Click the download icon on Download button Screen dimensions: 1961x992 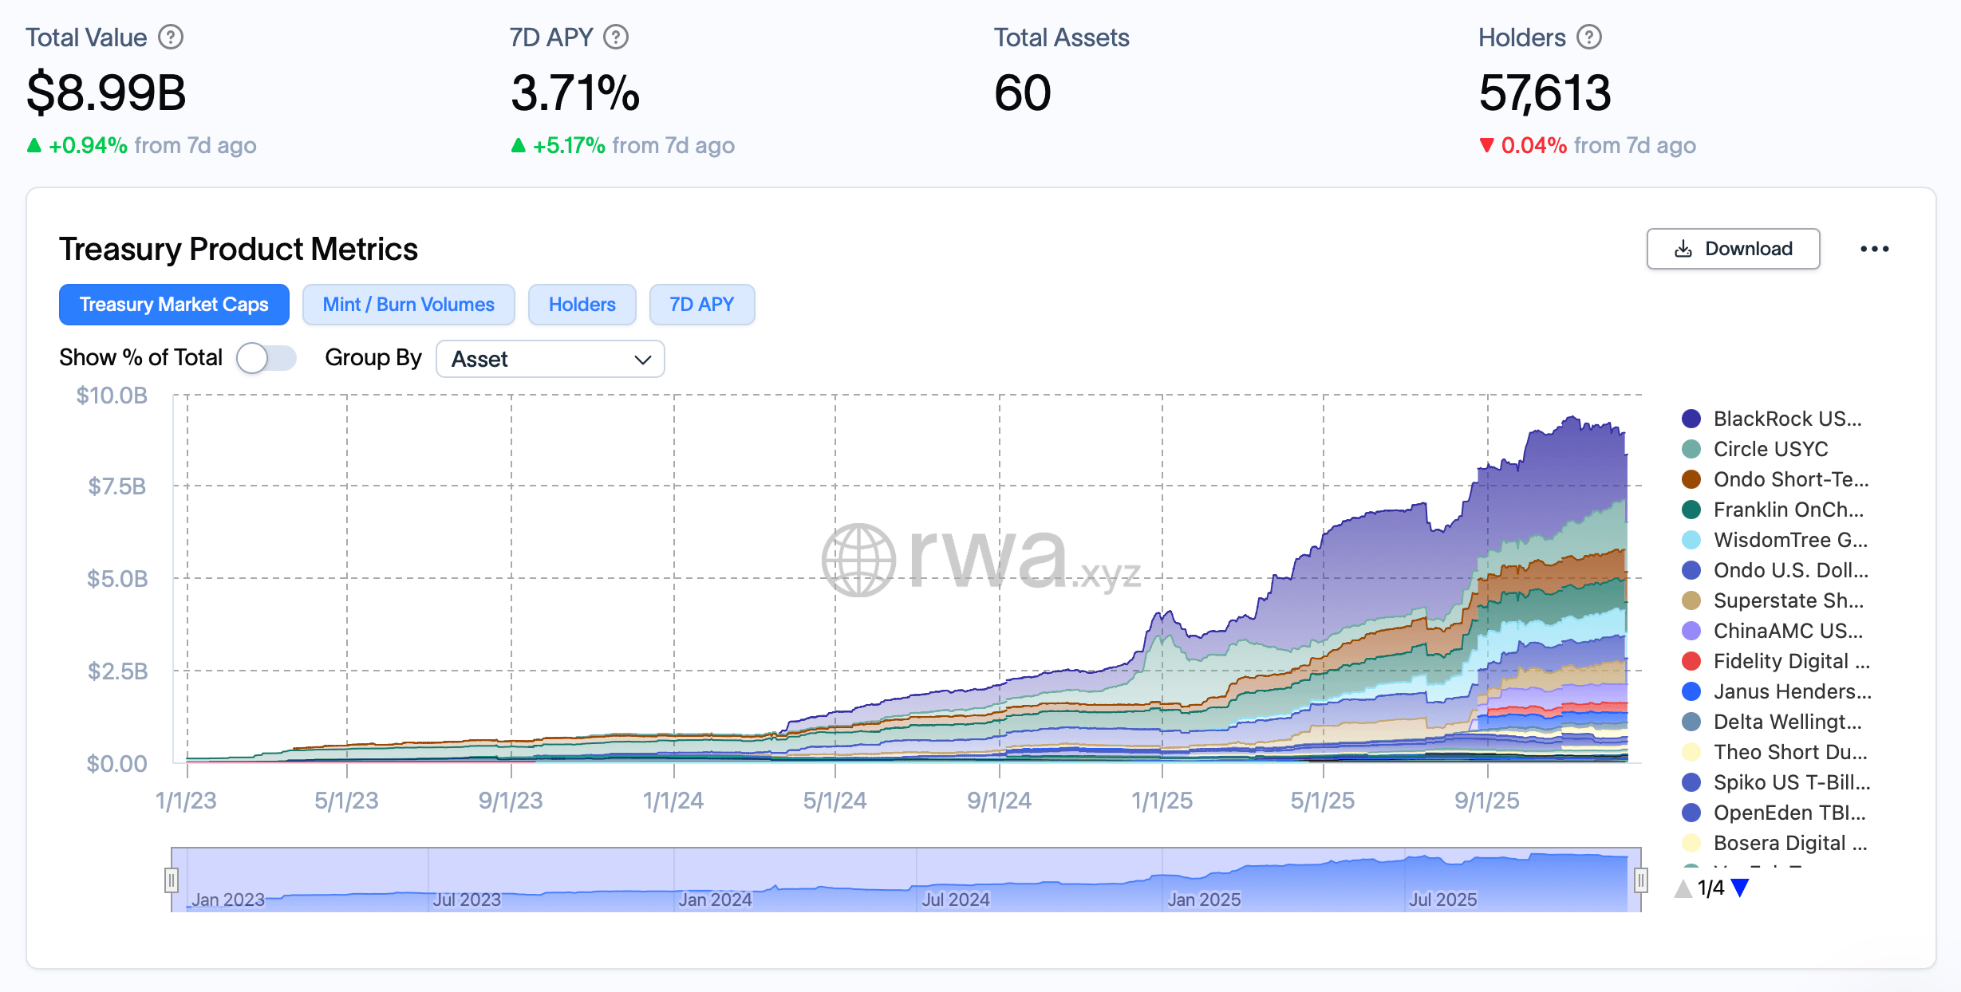tap(1683, 249)
